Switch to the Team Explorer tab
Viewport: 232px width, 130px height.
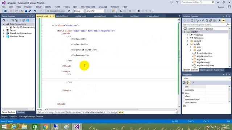click(206, 70)
